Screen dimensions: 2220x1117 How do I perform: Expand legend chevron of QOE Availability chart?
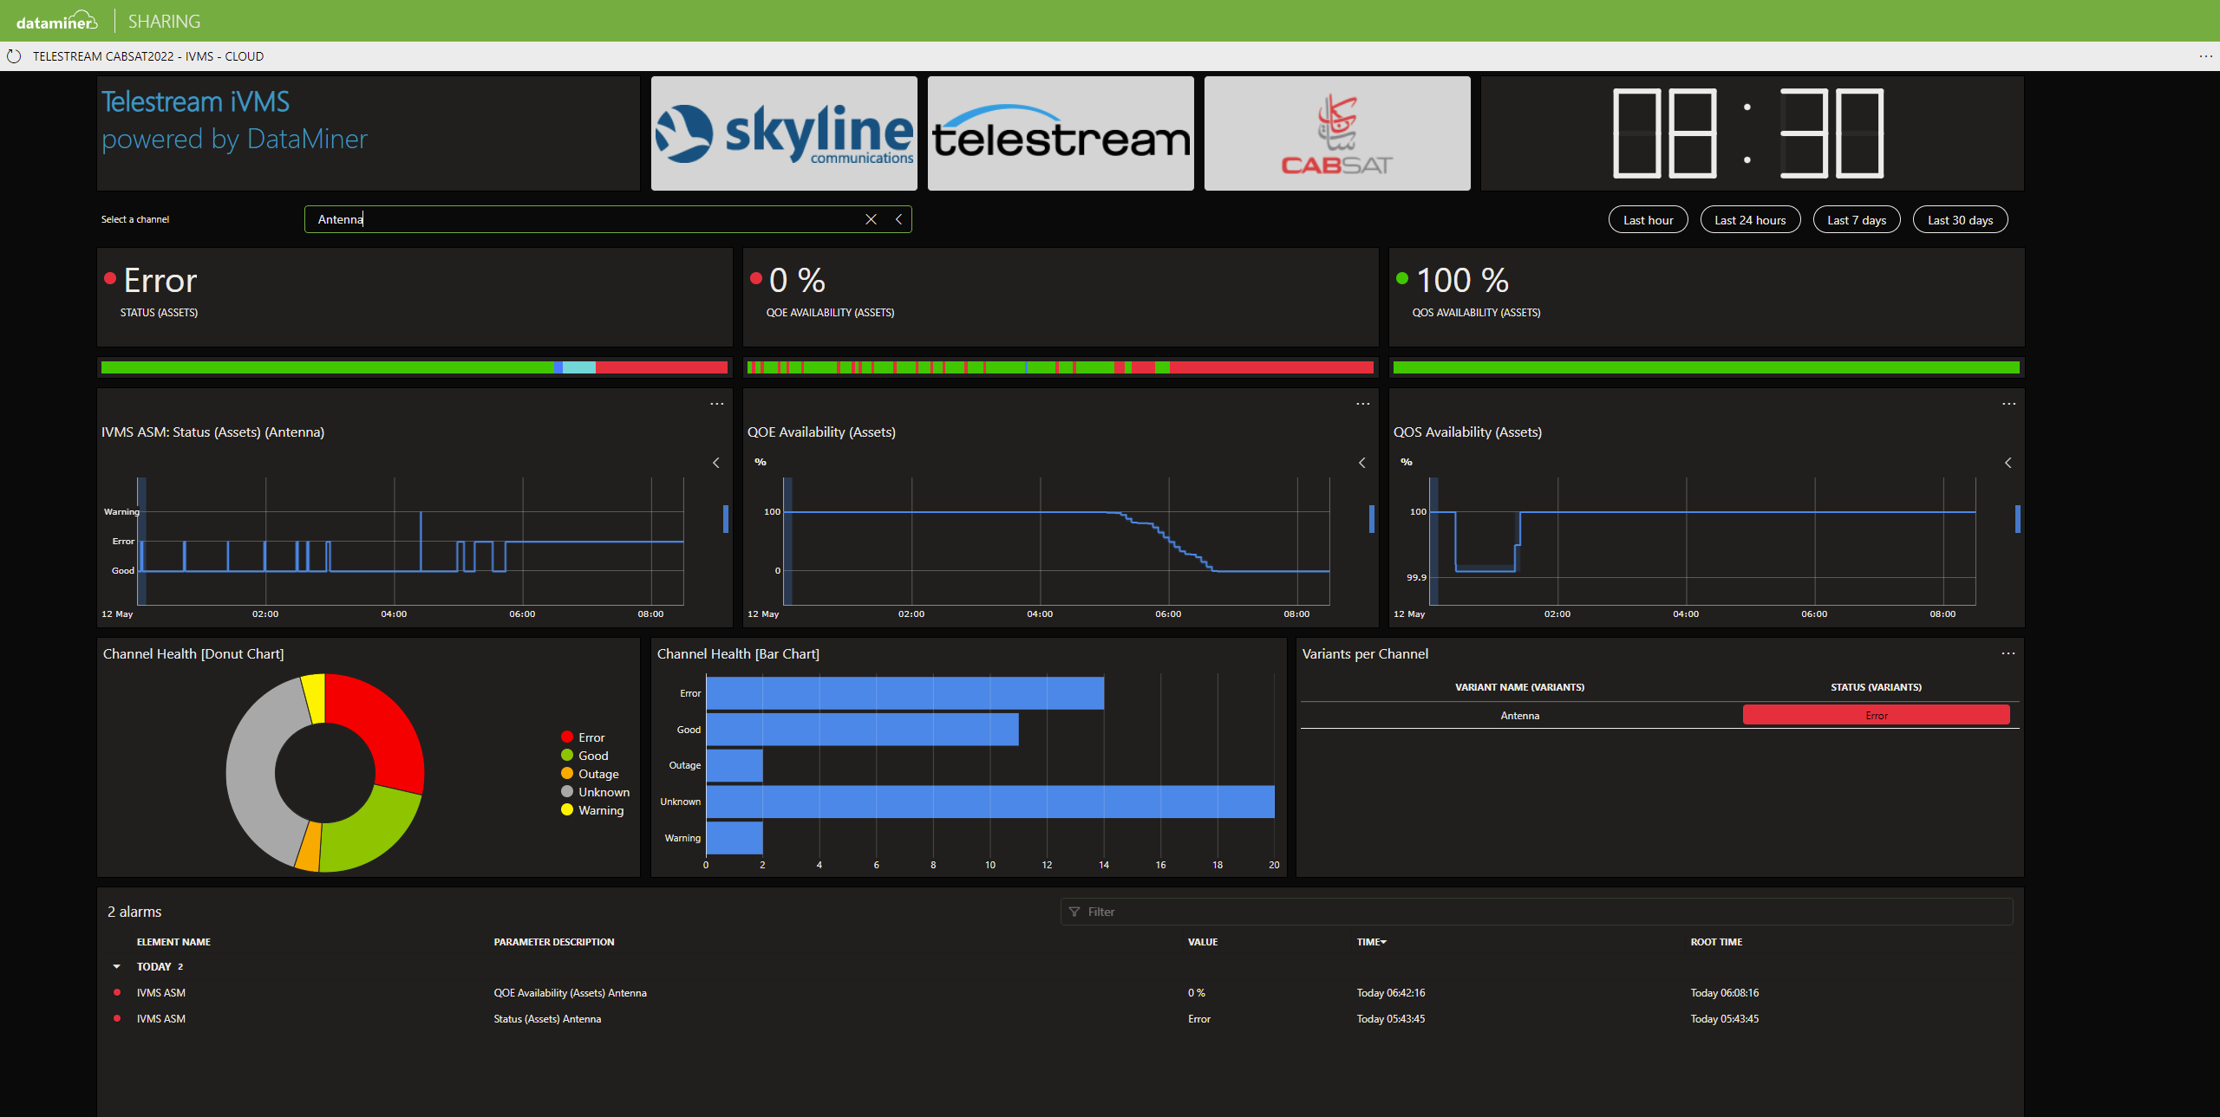[1361, 463]
